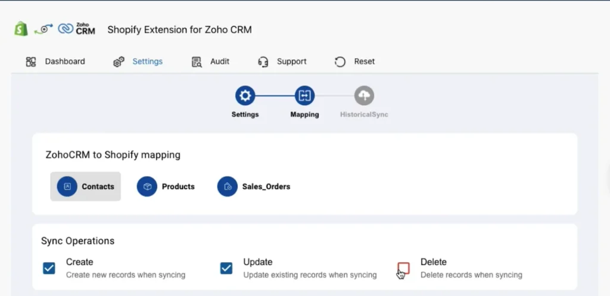
Task: Click the sync arrow icon between logos
Action: (x=43, y=29)
